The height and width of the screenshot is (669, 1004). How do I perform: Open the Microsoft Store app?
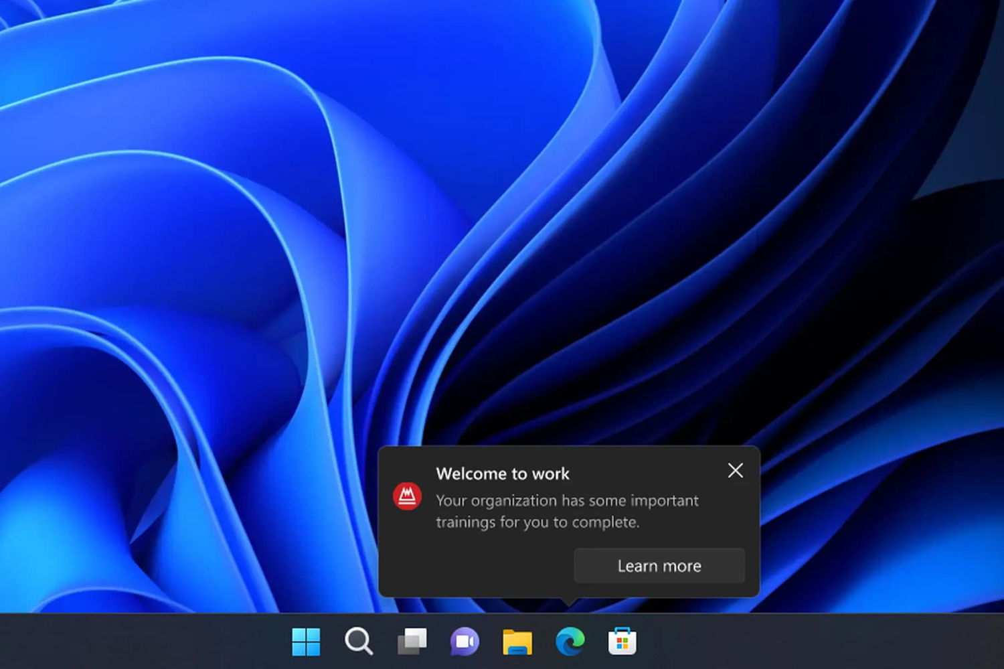[622, 642]
